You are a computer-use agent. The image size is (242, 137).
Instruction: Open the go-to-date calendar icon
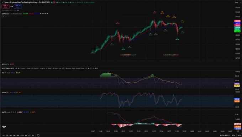point(38,136)
